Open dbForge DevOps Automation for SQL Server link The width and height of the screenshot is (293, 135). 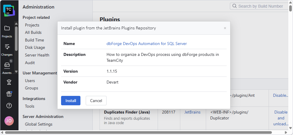point(146,44)
